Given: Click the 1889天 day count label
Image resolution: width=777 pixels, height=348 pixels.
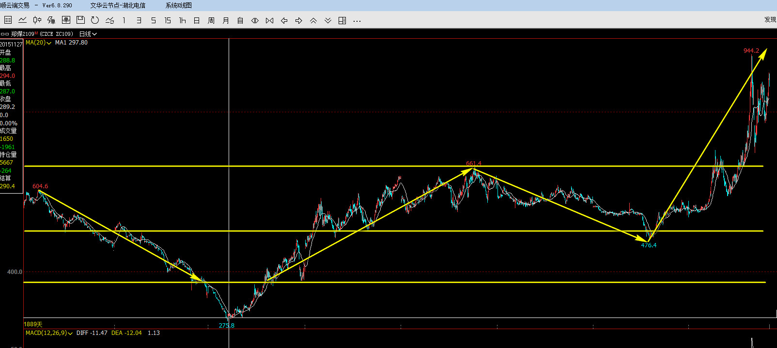Looking at the screenshot, I should click(x=33, y=324).
